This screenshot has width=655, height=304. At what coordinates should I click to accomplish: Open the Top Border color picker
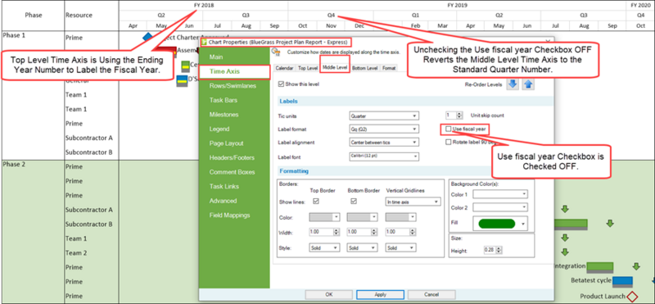click(323, 217)
